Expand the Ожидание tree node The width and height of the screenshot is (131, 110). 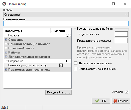pyautogui.click(x=6, y=40)
